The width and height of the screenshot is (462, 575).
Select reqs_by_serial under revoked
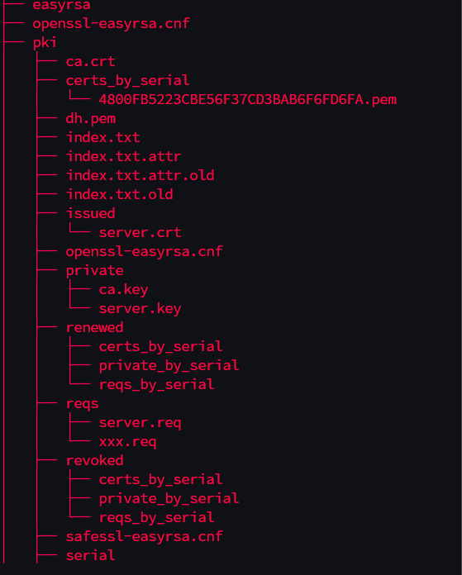(x=156, y=518)
